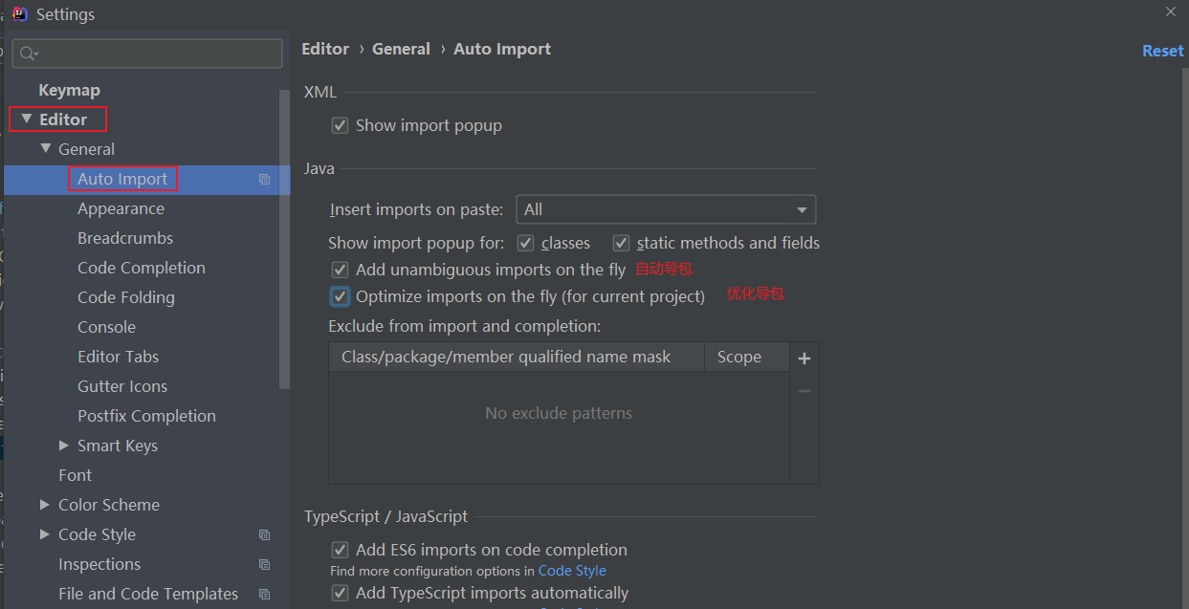Click the settings tree vertical scrollbar

(x=284, y=239)
